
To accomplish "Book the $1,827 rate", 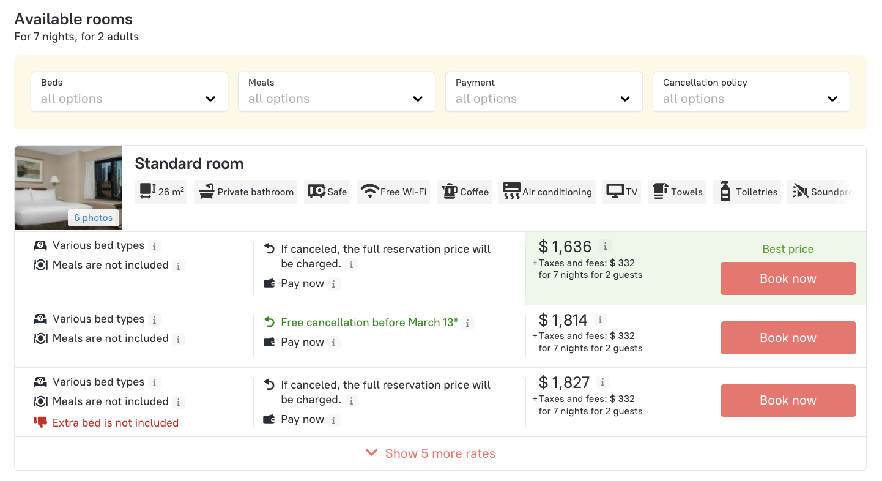I will (788, 400).
